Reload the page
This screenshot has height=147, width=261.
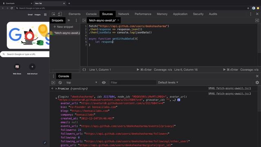(x=12, y=8)
